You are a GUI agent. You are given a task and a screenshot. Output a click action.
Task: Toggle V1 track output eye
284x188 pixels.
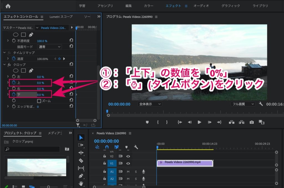(x=128, y=163)
